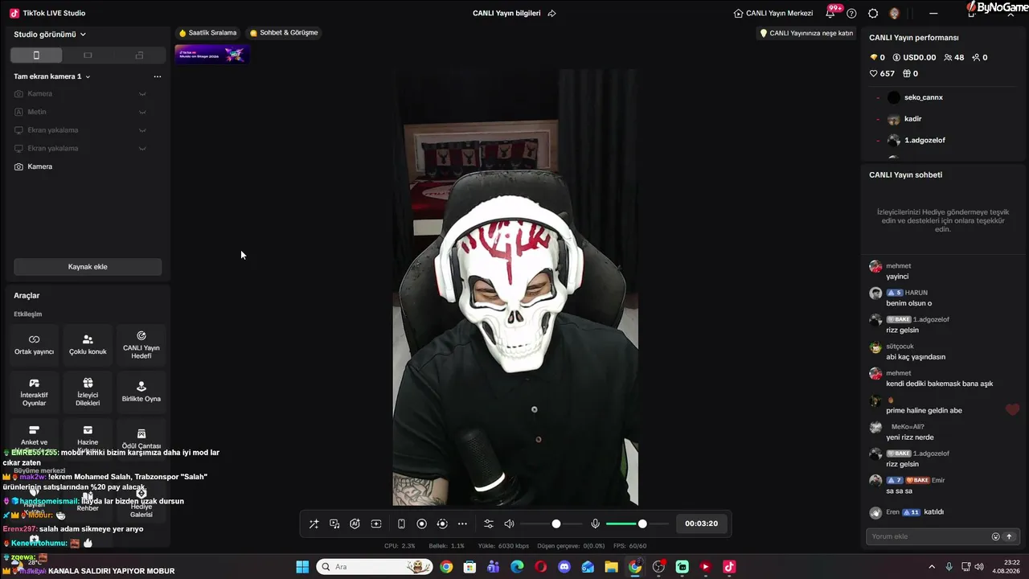
Task: Open the audio mixer settings icon
Action: click(x=489, y=524)
